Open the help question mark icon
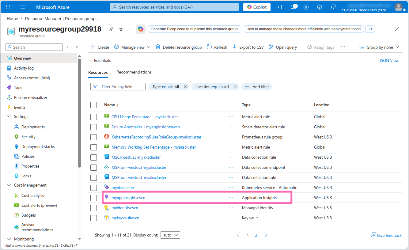The width and height of the screenshot is (409, 250). 320,7
